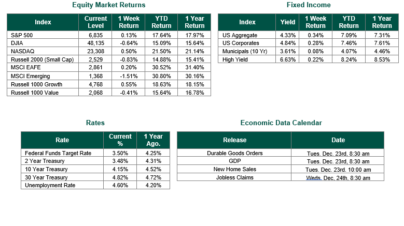Click the High Yield 6.63% yield cell
The image size is (404, 226).
pos(287,59)
